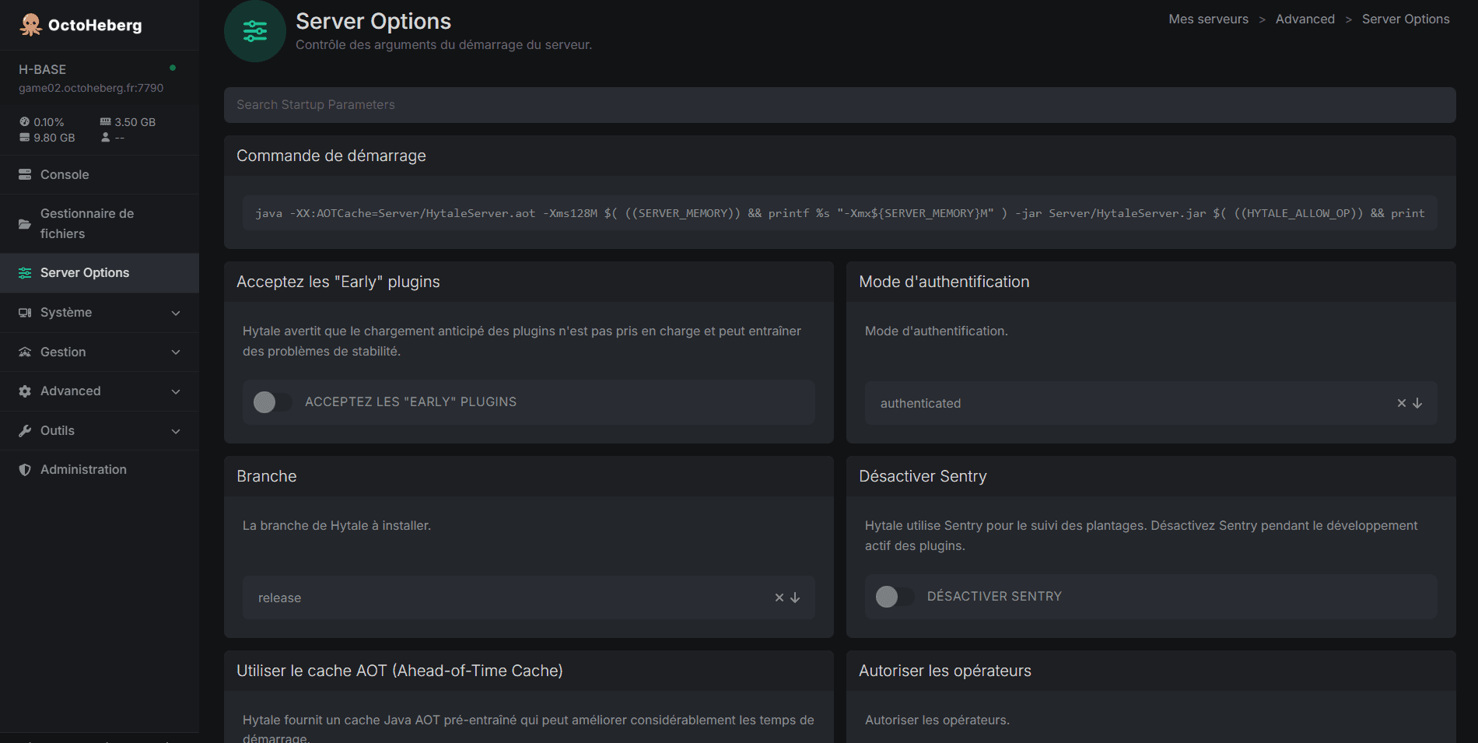Click the Mode d'authentification heading
1478x743 pixels.
tap(944, 282)
